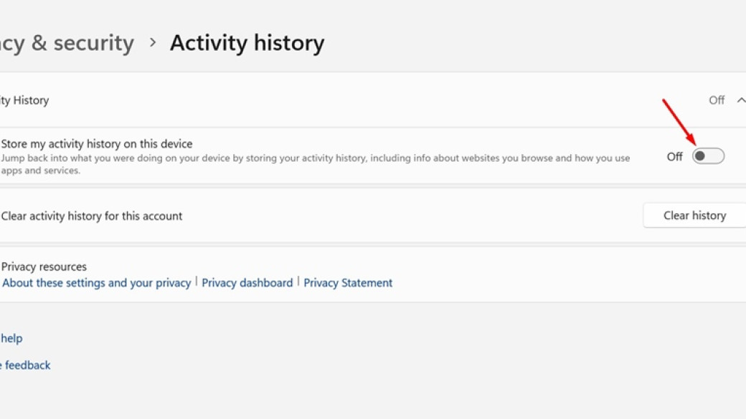The image size is (746, 419).
Task: Click the activity history description text
Action: (x=316, y=164)
